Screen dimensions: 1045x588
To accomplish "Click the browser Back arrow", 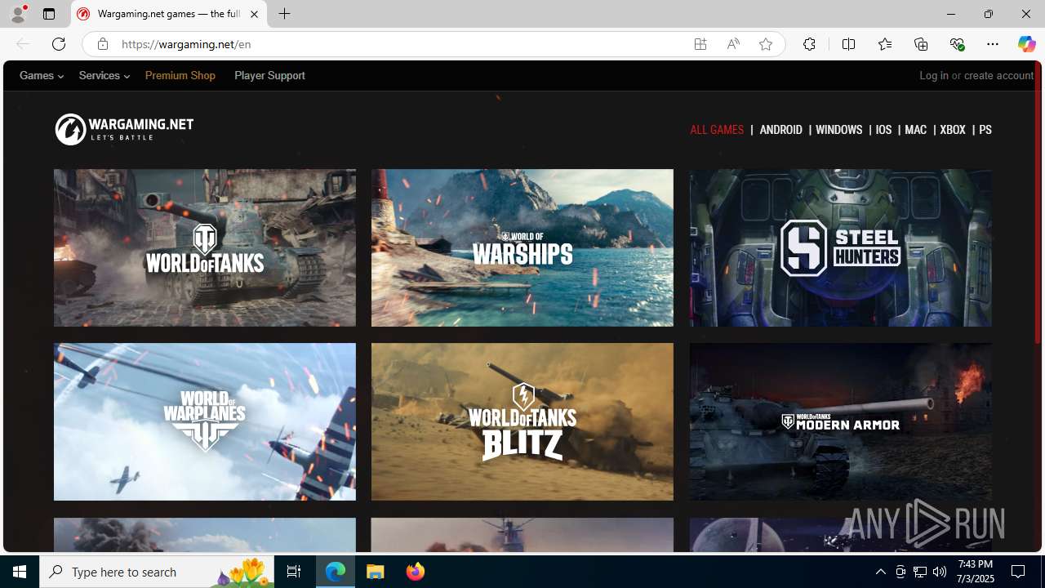I will (x=22, y=44).
